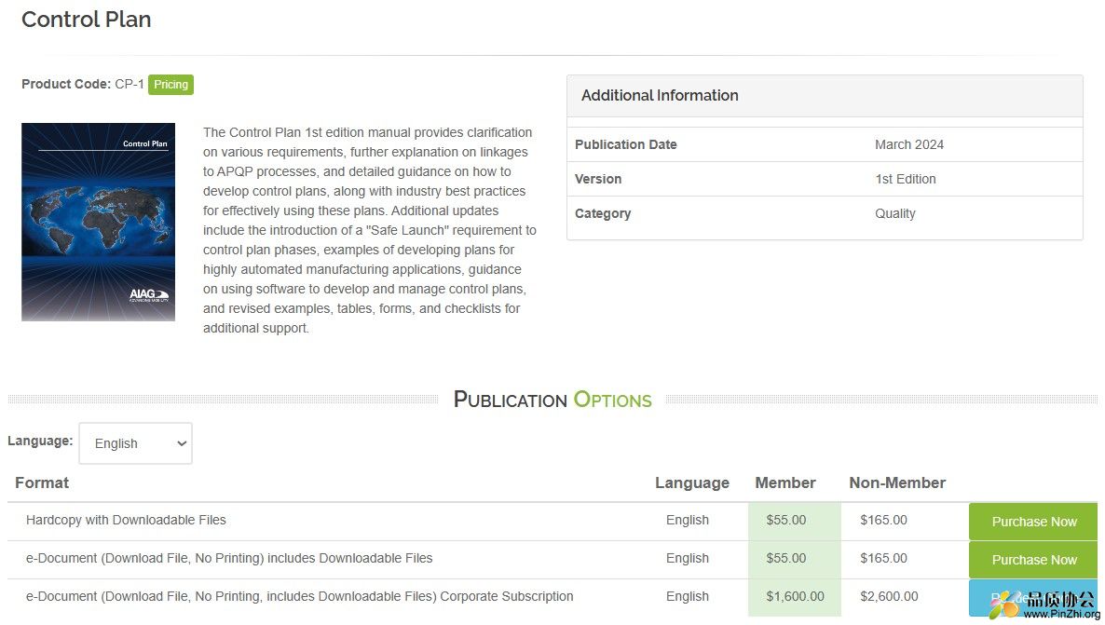
Task: Click the green Pricing badge
Action: (x=171, y=85)
